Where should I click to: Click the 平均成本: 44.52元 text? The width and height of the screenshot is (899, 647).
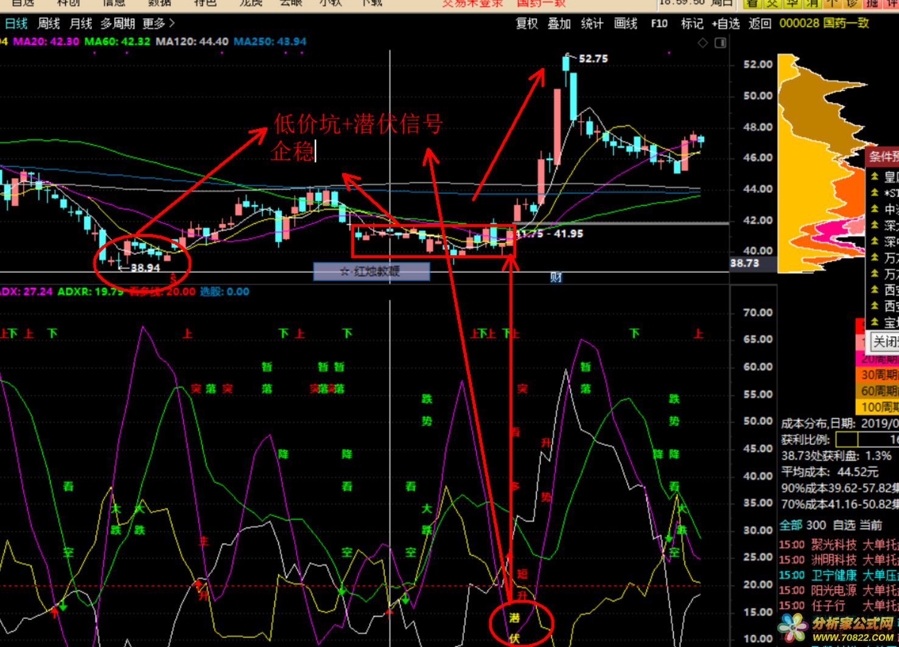[x=830, y=472]
